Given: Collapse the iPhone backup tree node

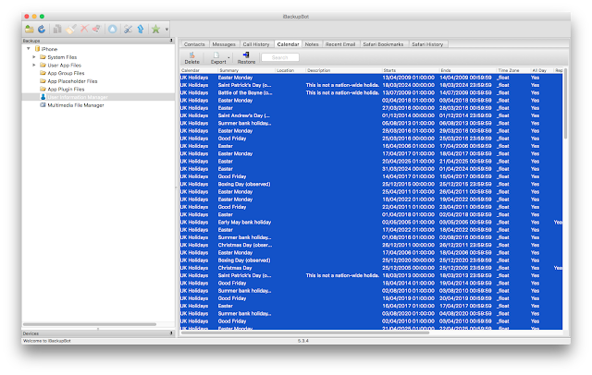Looking at the screenshot, I should (29, 49).
